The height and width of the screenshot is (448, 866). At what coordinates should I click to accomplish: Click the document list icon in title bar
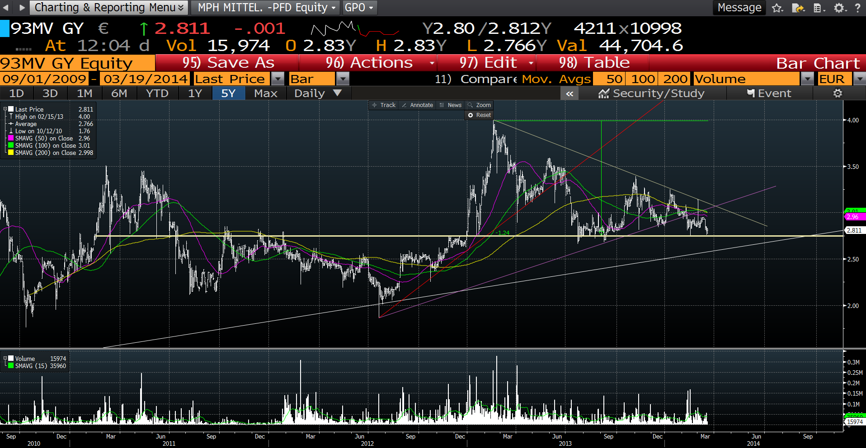pos(819,8)
